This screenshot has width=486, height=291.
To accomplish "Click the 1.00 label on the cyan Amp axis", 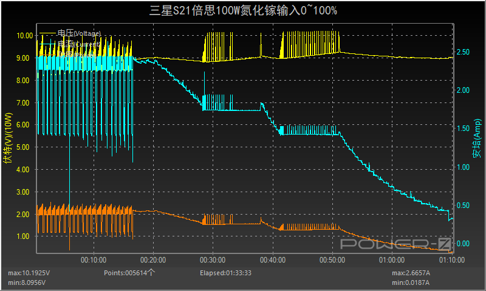I will [463, 167].
